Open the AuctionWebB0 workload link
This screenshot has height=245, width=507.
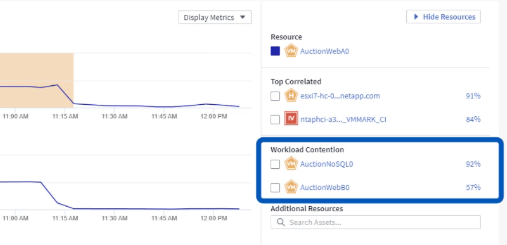click(324, 187)
